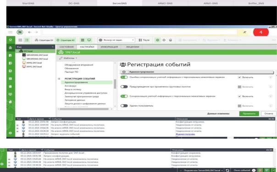Click the settings list horizontal scrollbar
This screenshot has height=172, width=277.
click(x=84, y=109)
